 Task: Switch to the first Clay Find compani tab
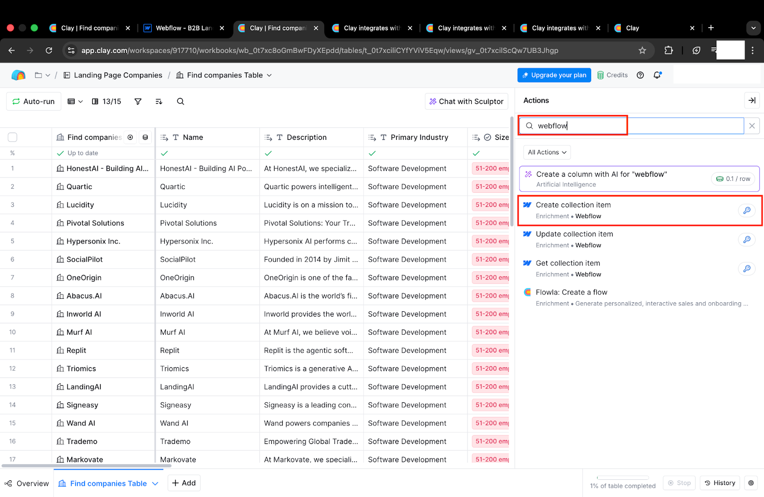90,28
